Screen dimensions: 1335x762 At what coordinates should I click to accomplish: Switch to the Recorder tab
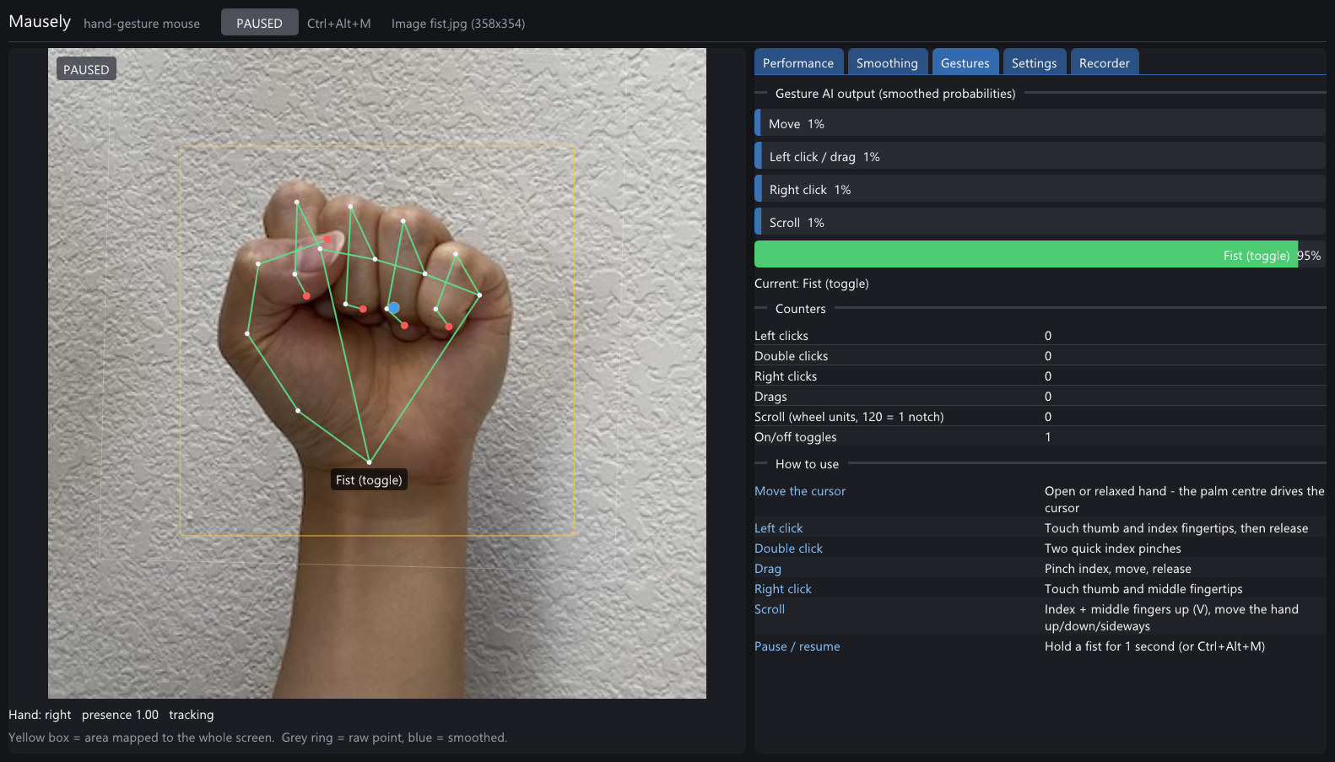click(x=1104, y=62)
